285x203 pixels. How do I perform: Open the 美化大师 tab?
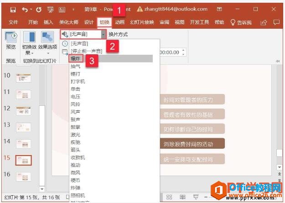point(69,22)
